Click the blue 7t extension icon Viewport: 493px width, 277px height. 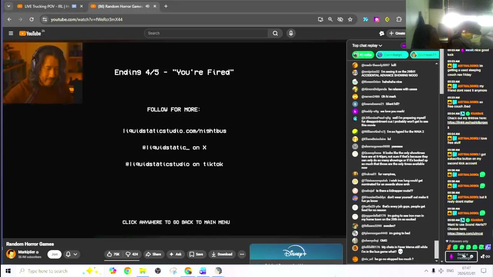point(366,19)
